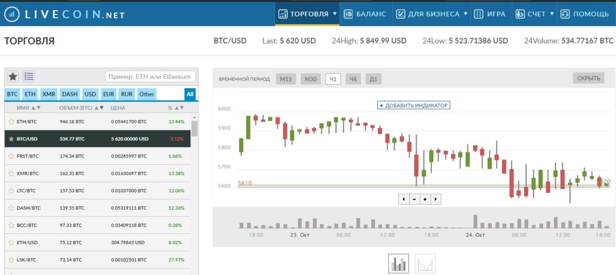Switch to the list view icon
This screenshot has height=275, width=616.
click(x=29, y=76)
